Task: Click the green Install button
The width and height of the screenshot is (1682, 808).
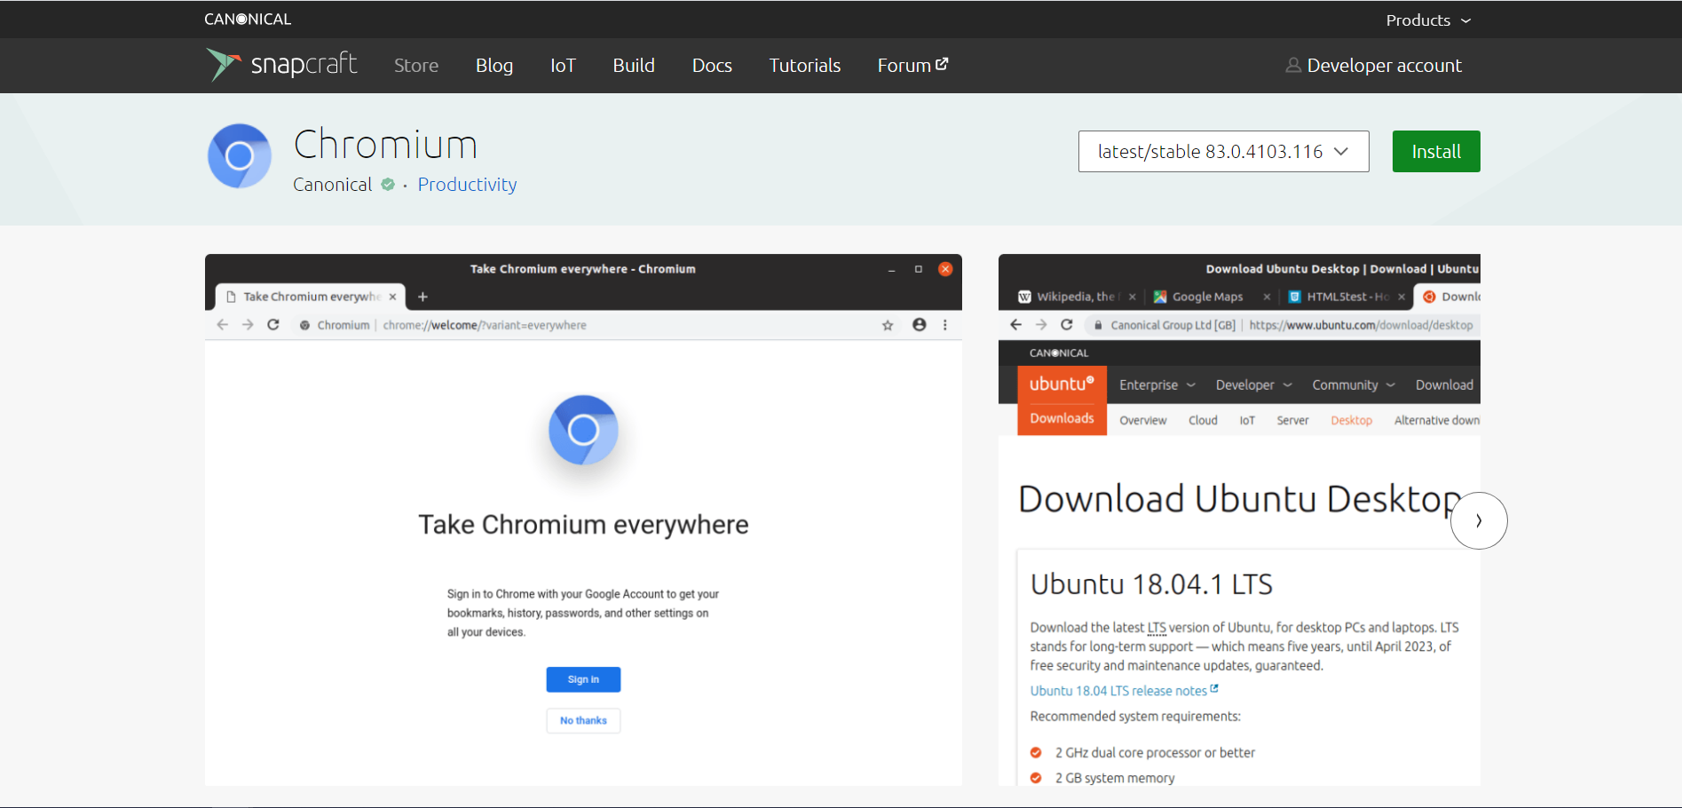Action: (1436, 152)
